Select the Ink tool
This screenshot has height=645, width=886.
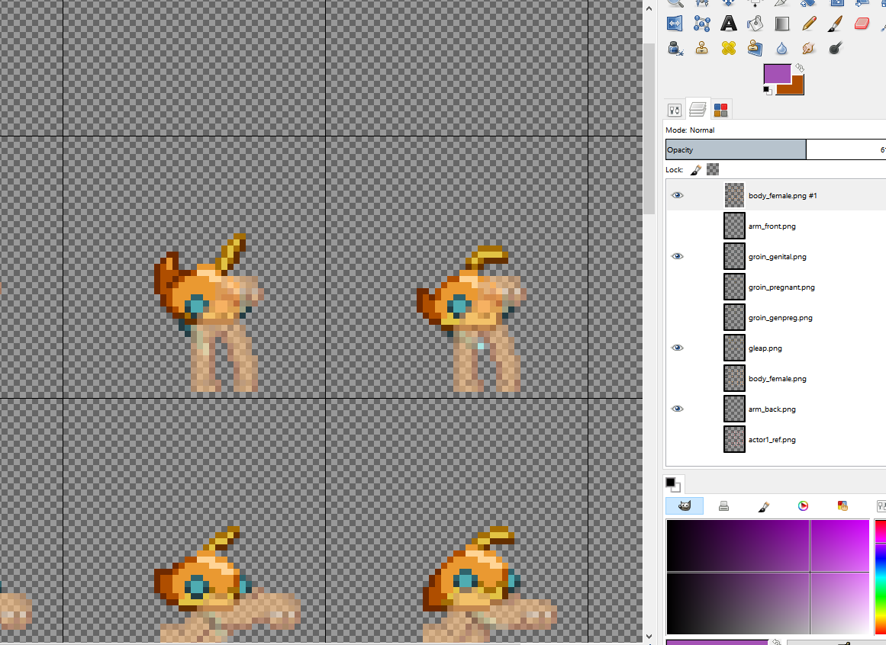click(x=675, y=49)
